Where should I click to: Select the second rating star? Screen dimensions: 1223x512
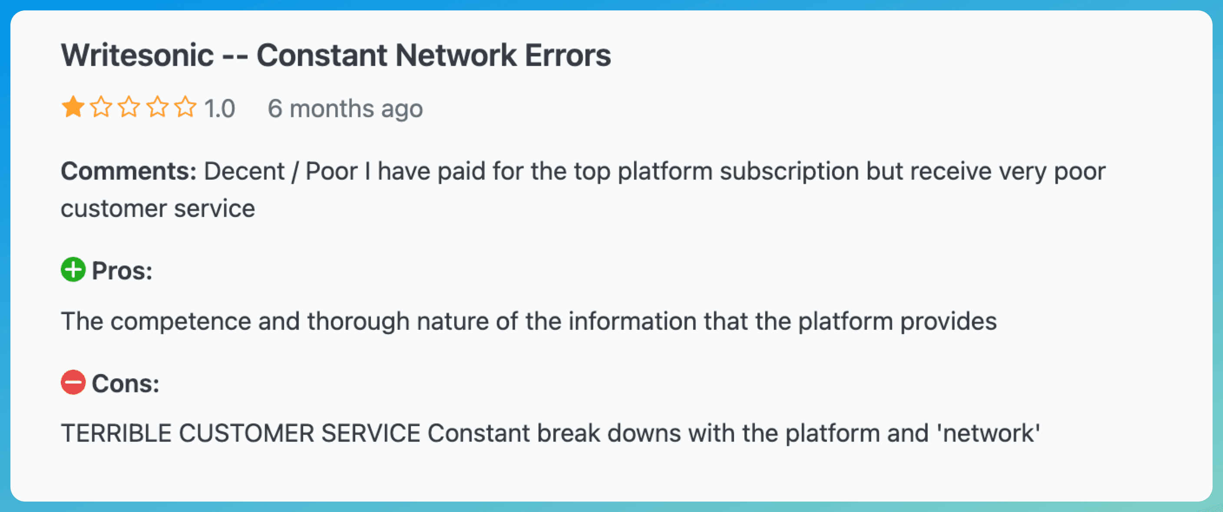click(x=101, y=107)
